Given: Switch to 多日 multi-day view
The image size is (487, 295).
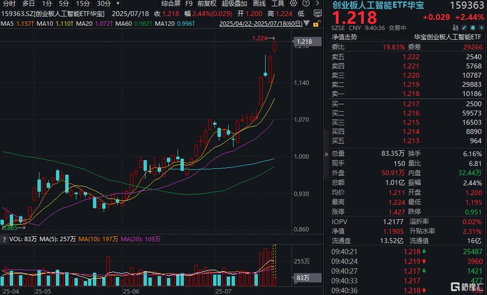Looking at the screenshot, I should pyautogui.click(x=28, y=3).
